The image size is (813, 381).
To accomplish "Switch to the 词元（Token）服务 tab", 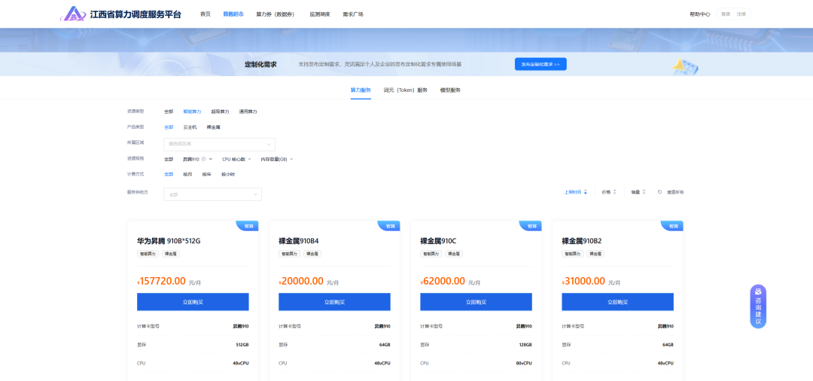I will click(x=406, y=90).
